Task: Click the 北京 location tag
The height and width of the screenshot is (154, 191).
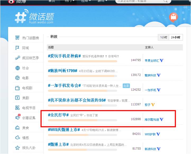Action: [126, 86]
